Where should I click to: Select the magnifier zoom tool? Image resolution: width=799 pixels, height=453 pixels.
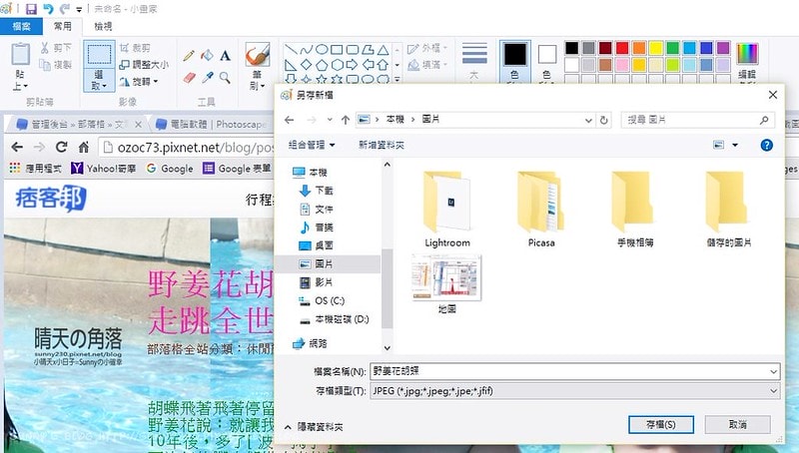point(226,78)
